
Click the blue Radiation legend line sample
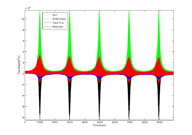48,27
